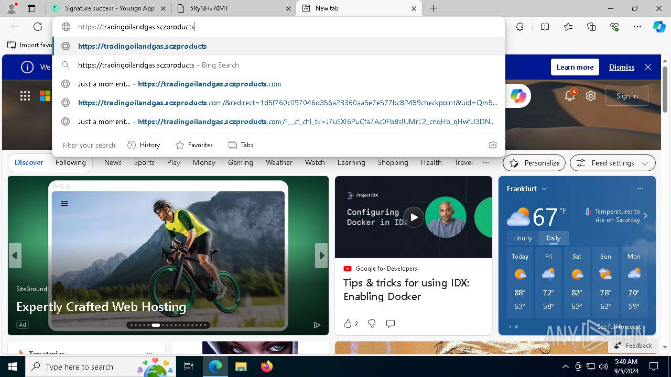This screenshot has width=671, height=377.
Task: Play the Configuring Docker video
Action: tap(414, 217)
